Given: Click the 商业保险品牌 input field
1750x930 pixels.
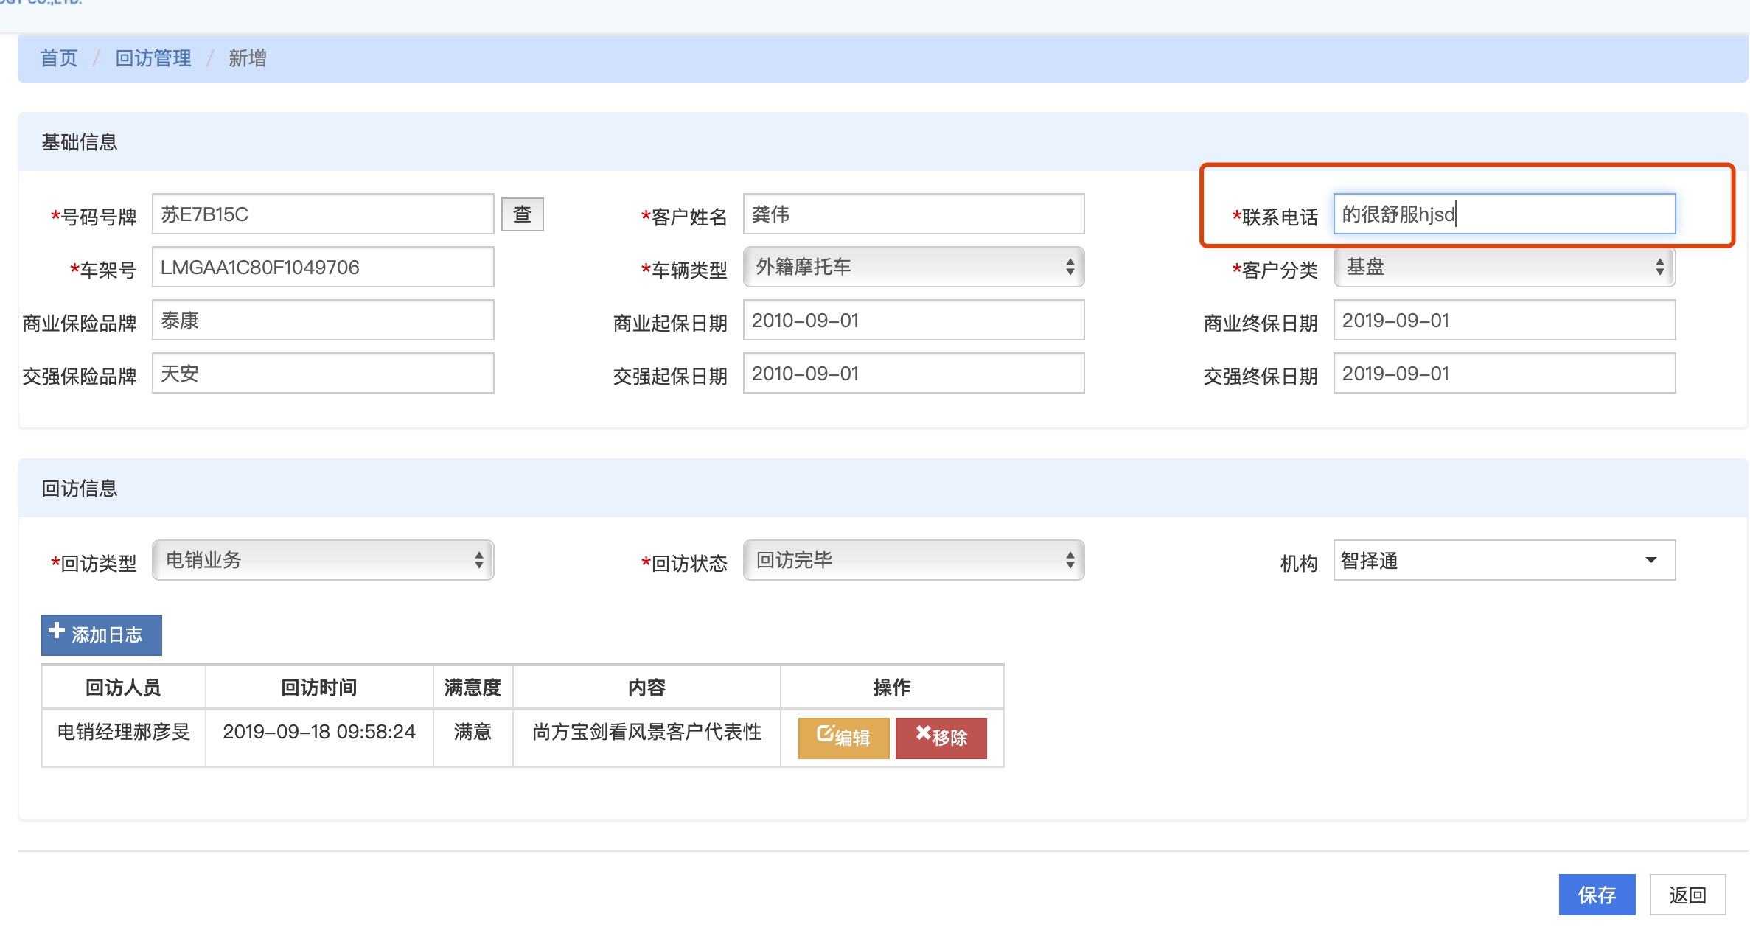Looking at the screenshot, I should [323, 321].
